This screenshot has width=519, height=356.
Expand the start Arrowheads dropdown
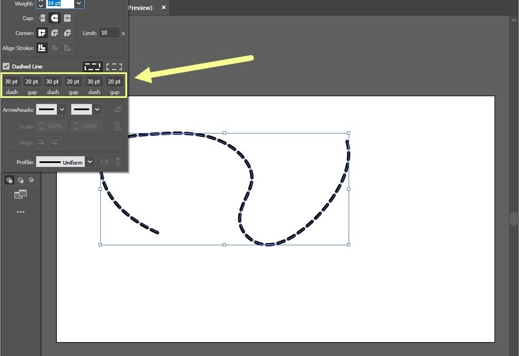point(62,110)
